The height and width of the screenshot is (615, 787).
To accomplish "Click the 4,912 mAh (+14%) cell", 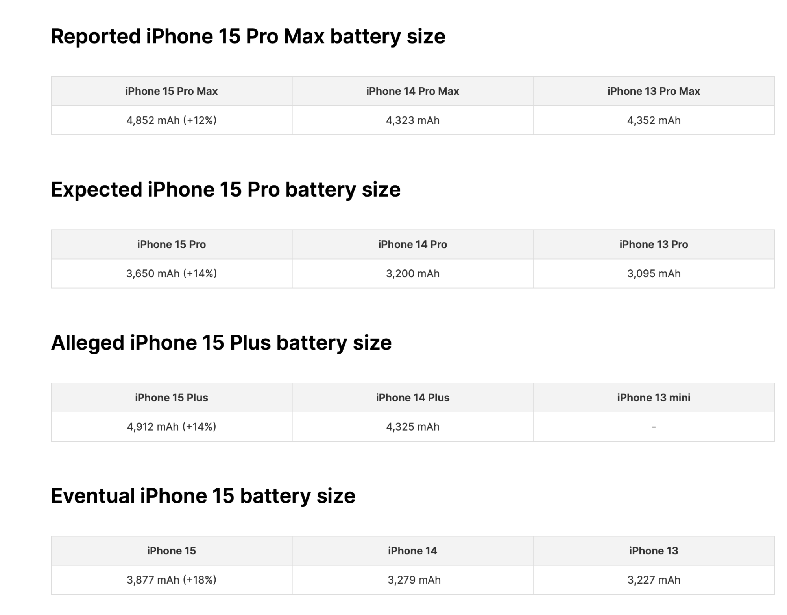I will coord(172,427).
